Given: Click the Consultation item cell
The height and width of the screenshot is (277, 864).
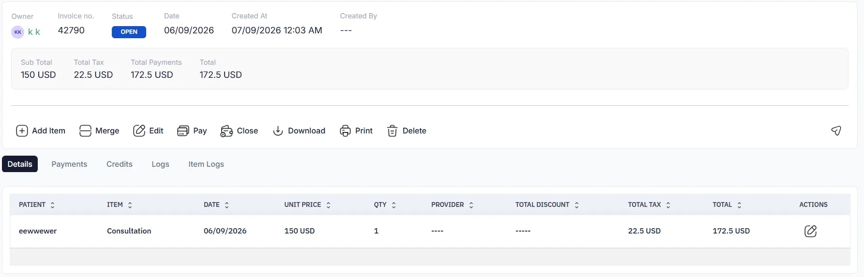Looking at the screenshot, I should [x=129, y=231].
